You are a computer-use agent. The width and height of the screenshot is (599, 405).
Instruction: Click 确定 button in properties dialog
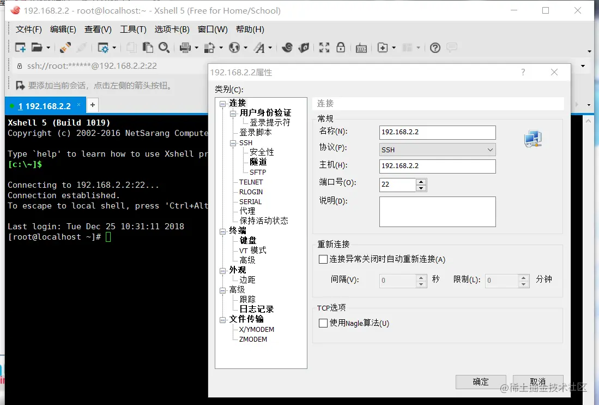coord(481,382)
